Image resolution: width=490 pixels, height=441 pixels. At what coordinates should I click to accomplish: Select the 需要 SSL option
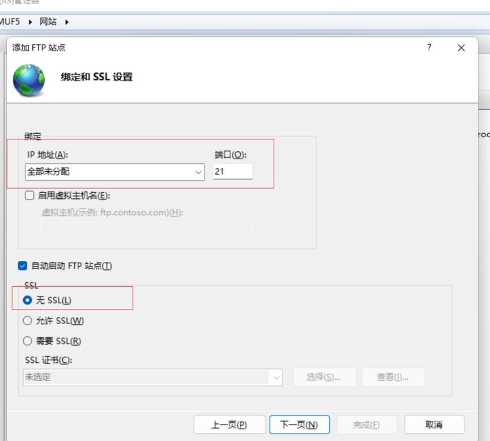(x=27, y=341)
